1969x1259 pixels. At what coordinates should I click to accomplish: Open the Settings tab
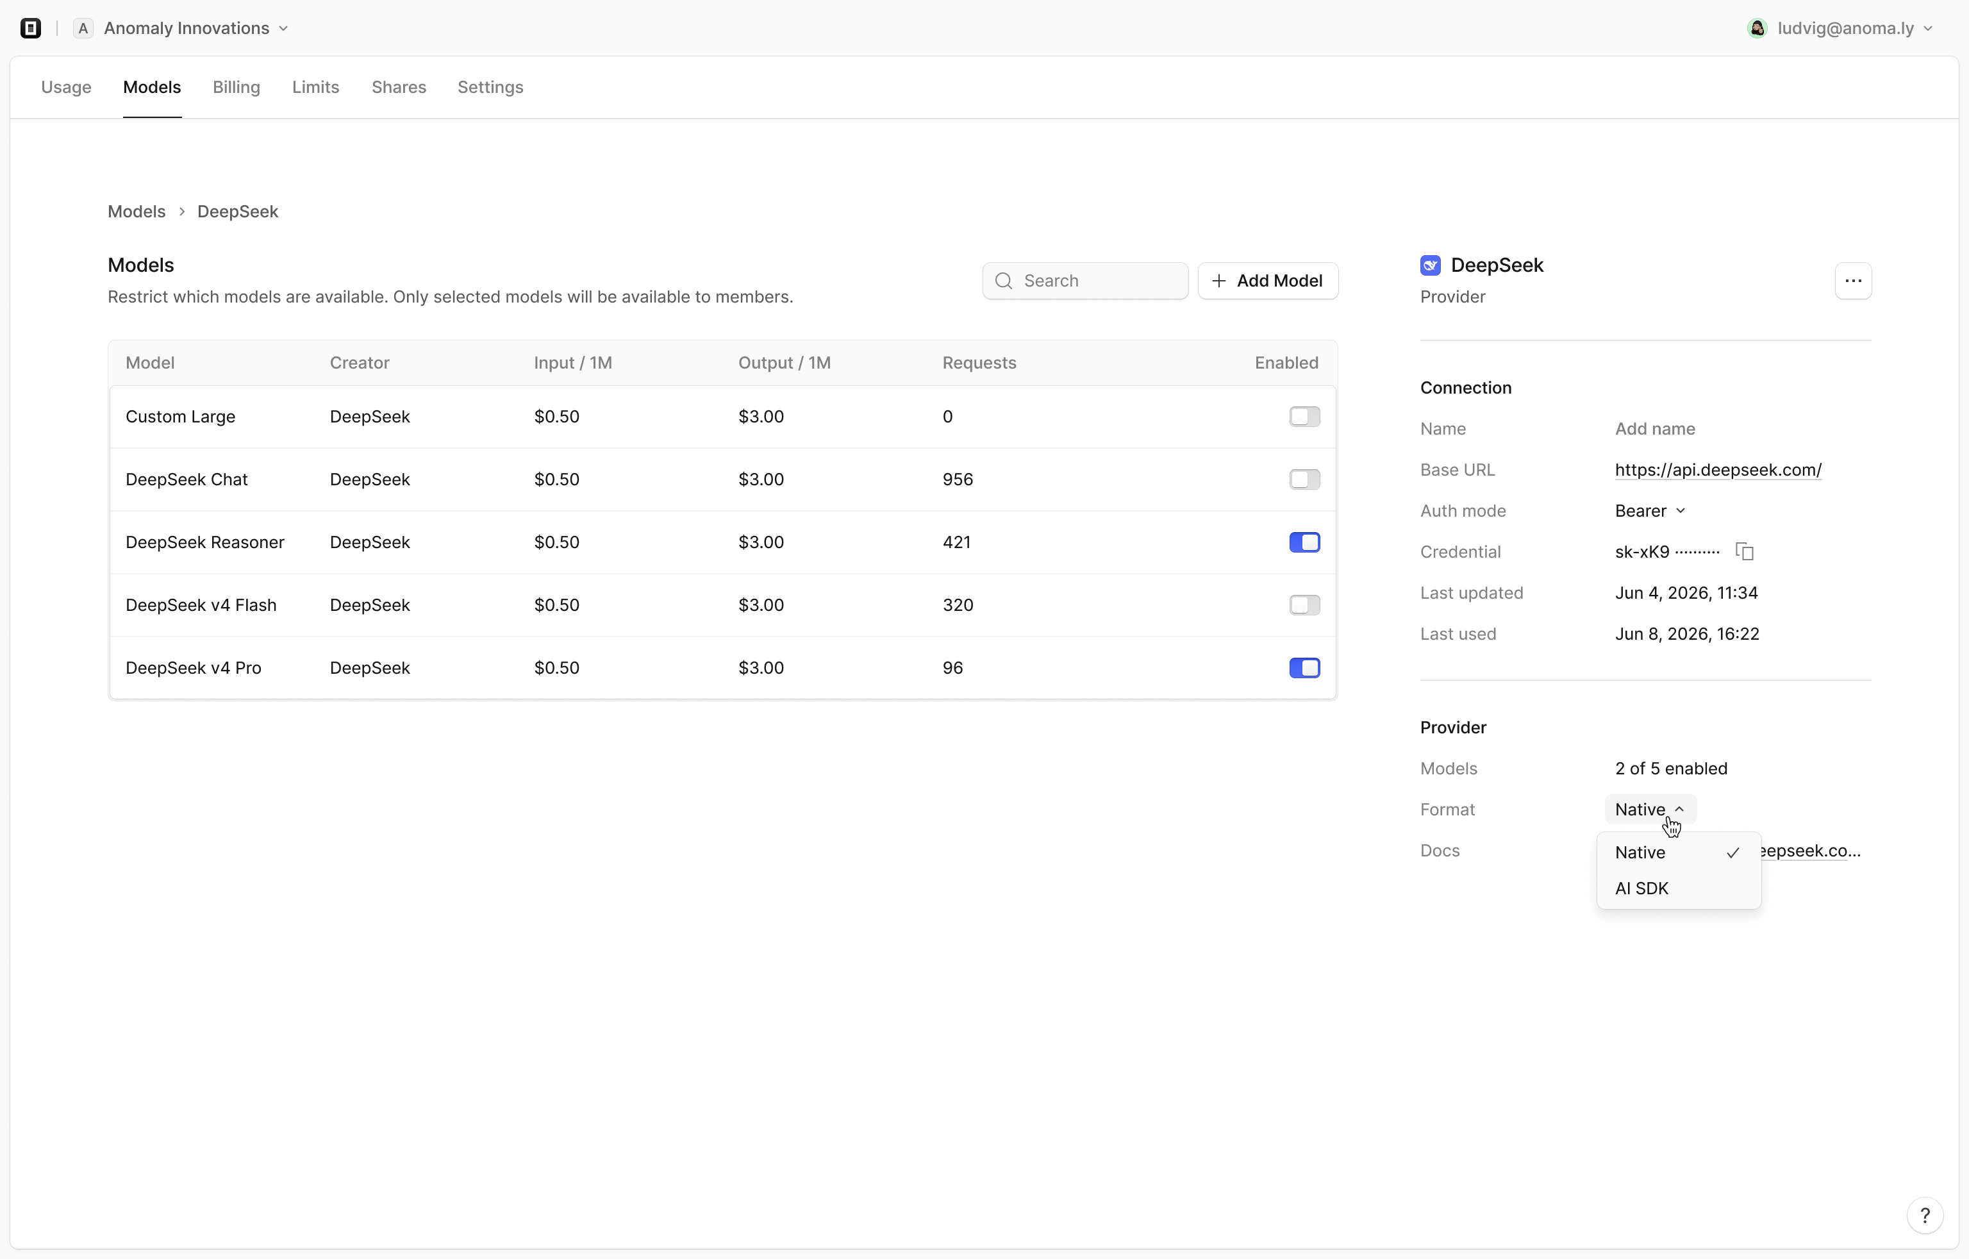point(490,88)
